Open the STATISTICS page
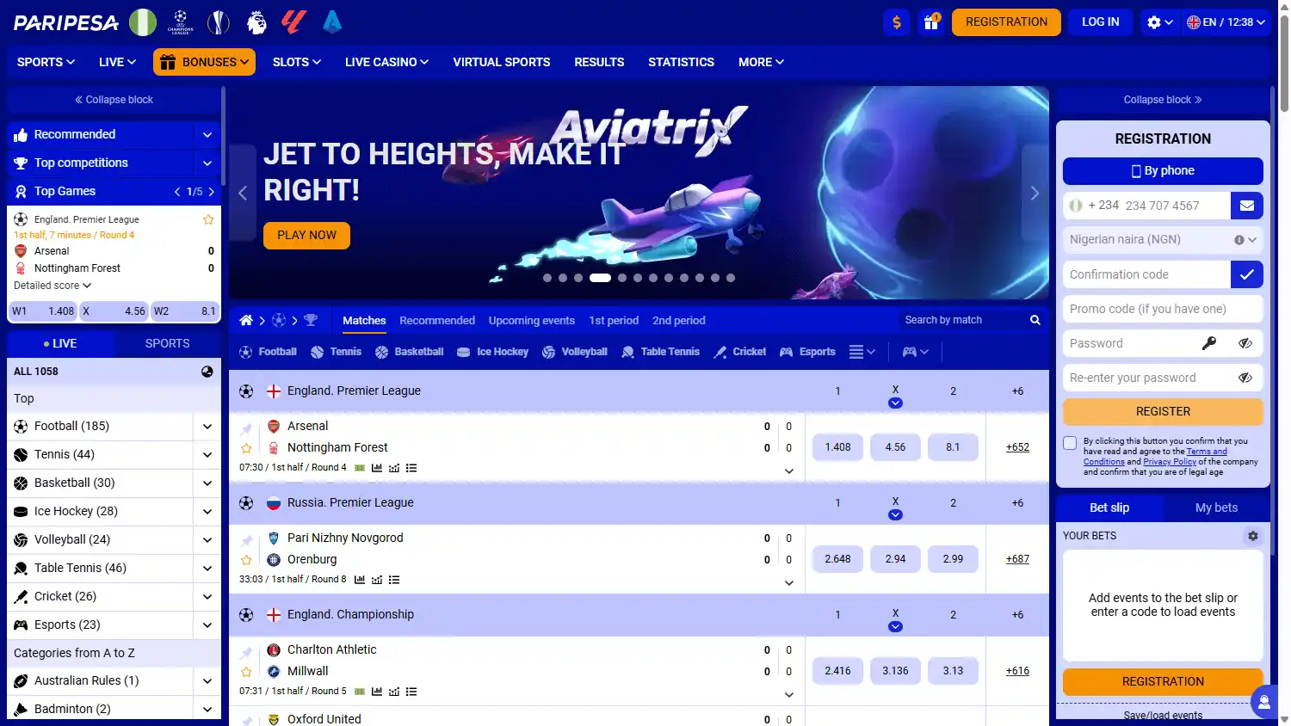The width and height of the screenshot is (1291, 726). (x=681, y=62)
